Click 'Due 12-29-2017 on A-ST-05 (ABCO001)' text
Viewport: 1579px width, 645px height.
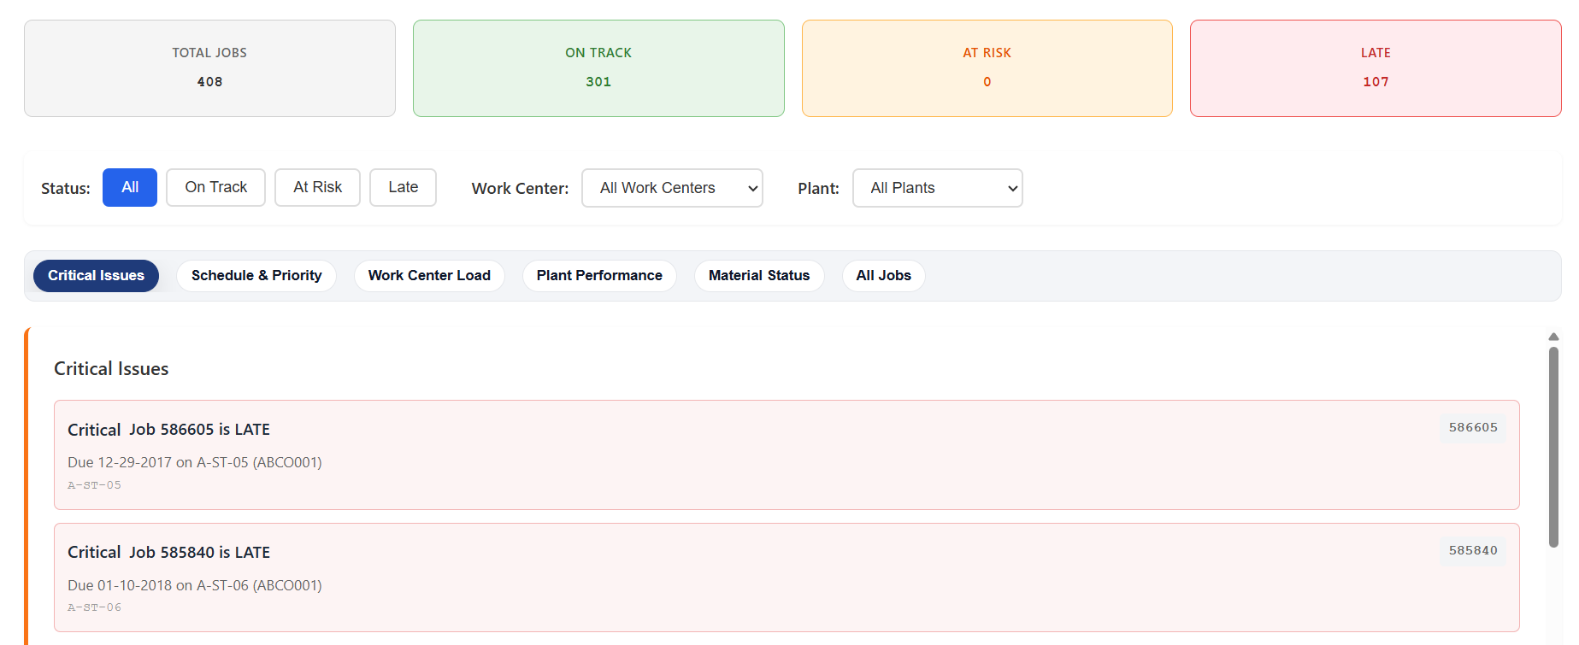(x=195, y=462)
